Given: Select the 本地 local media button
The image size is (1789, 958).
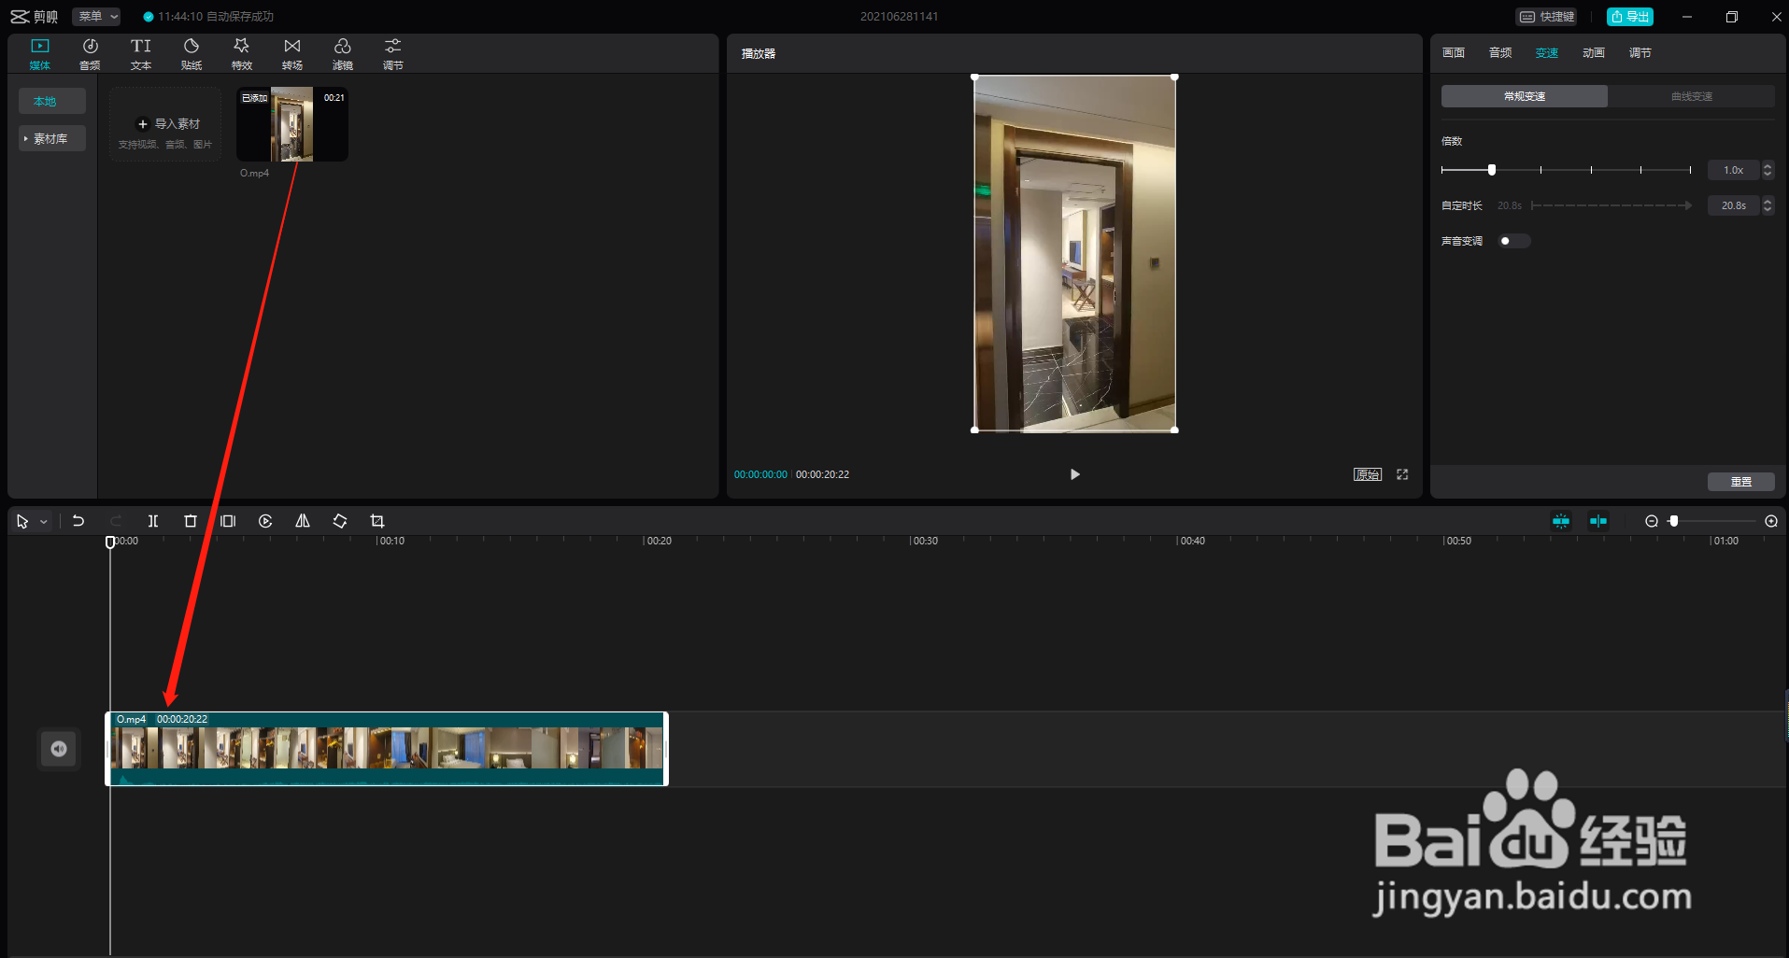Looking at the screenshot, I should (52, 101).
